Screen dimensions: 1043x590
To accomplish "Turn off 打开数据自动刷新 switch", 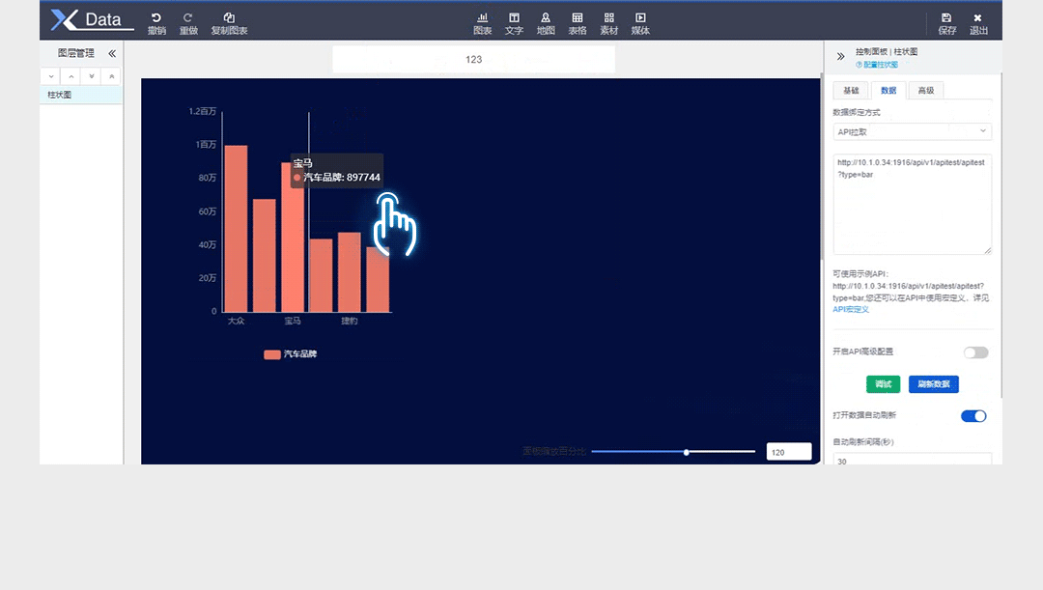I will (x=973, y=416).
